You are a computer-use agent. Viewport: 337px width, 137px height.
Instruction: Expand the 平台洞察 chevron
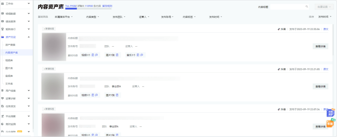coord(29,116)
